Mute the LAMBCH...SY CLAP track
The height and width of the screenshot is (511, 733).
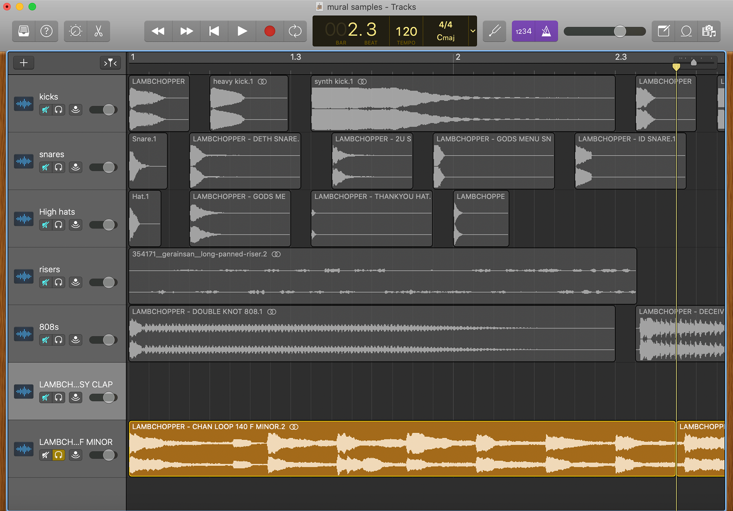(x=45, y=398)
